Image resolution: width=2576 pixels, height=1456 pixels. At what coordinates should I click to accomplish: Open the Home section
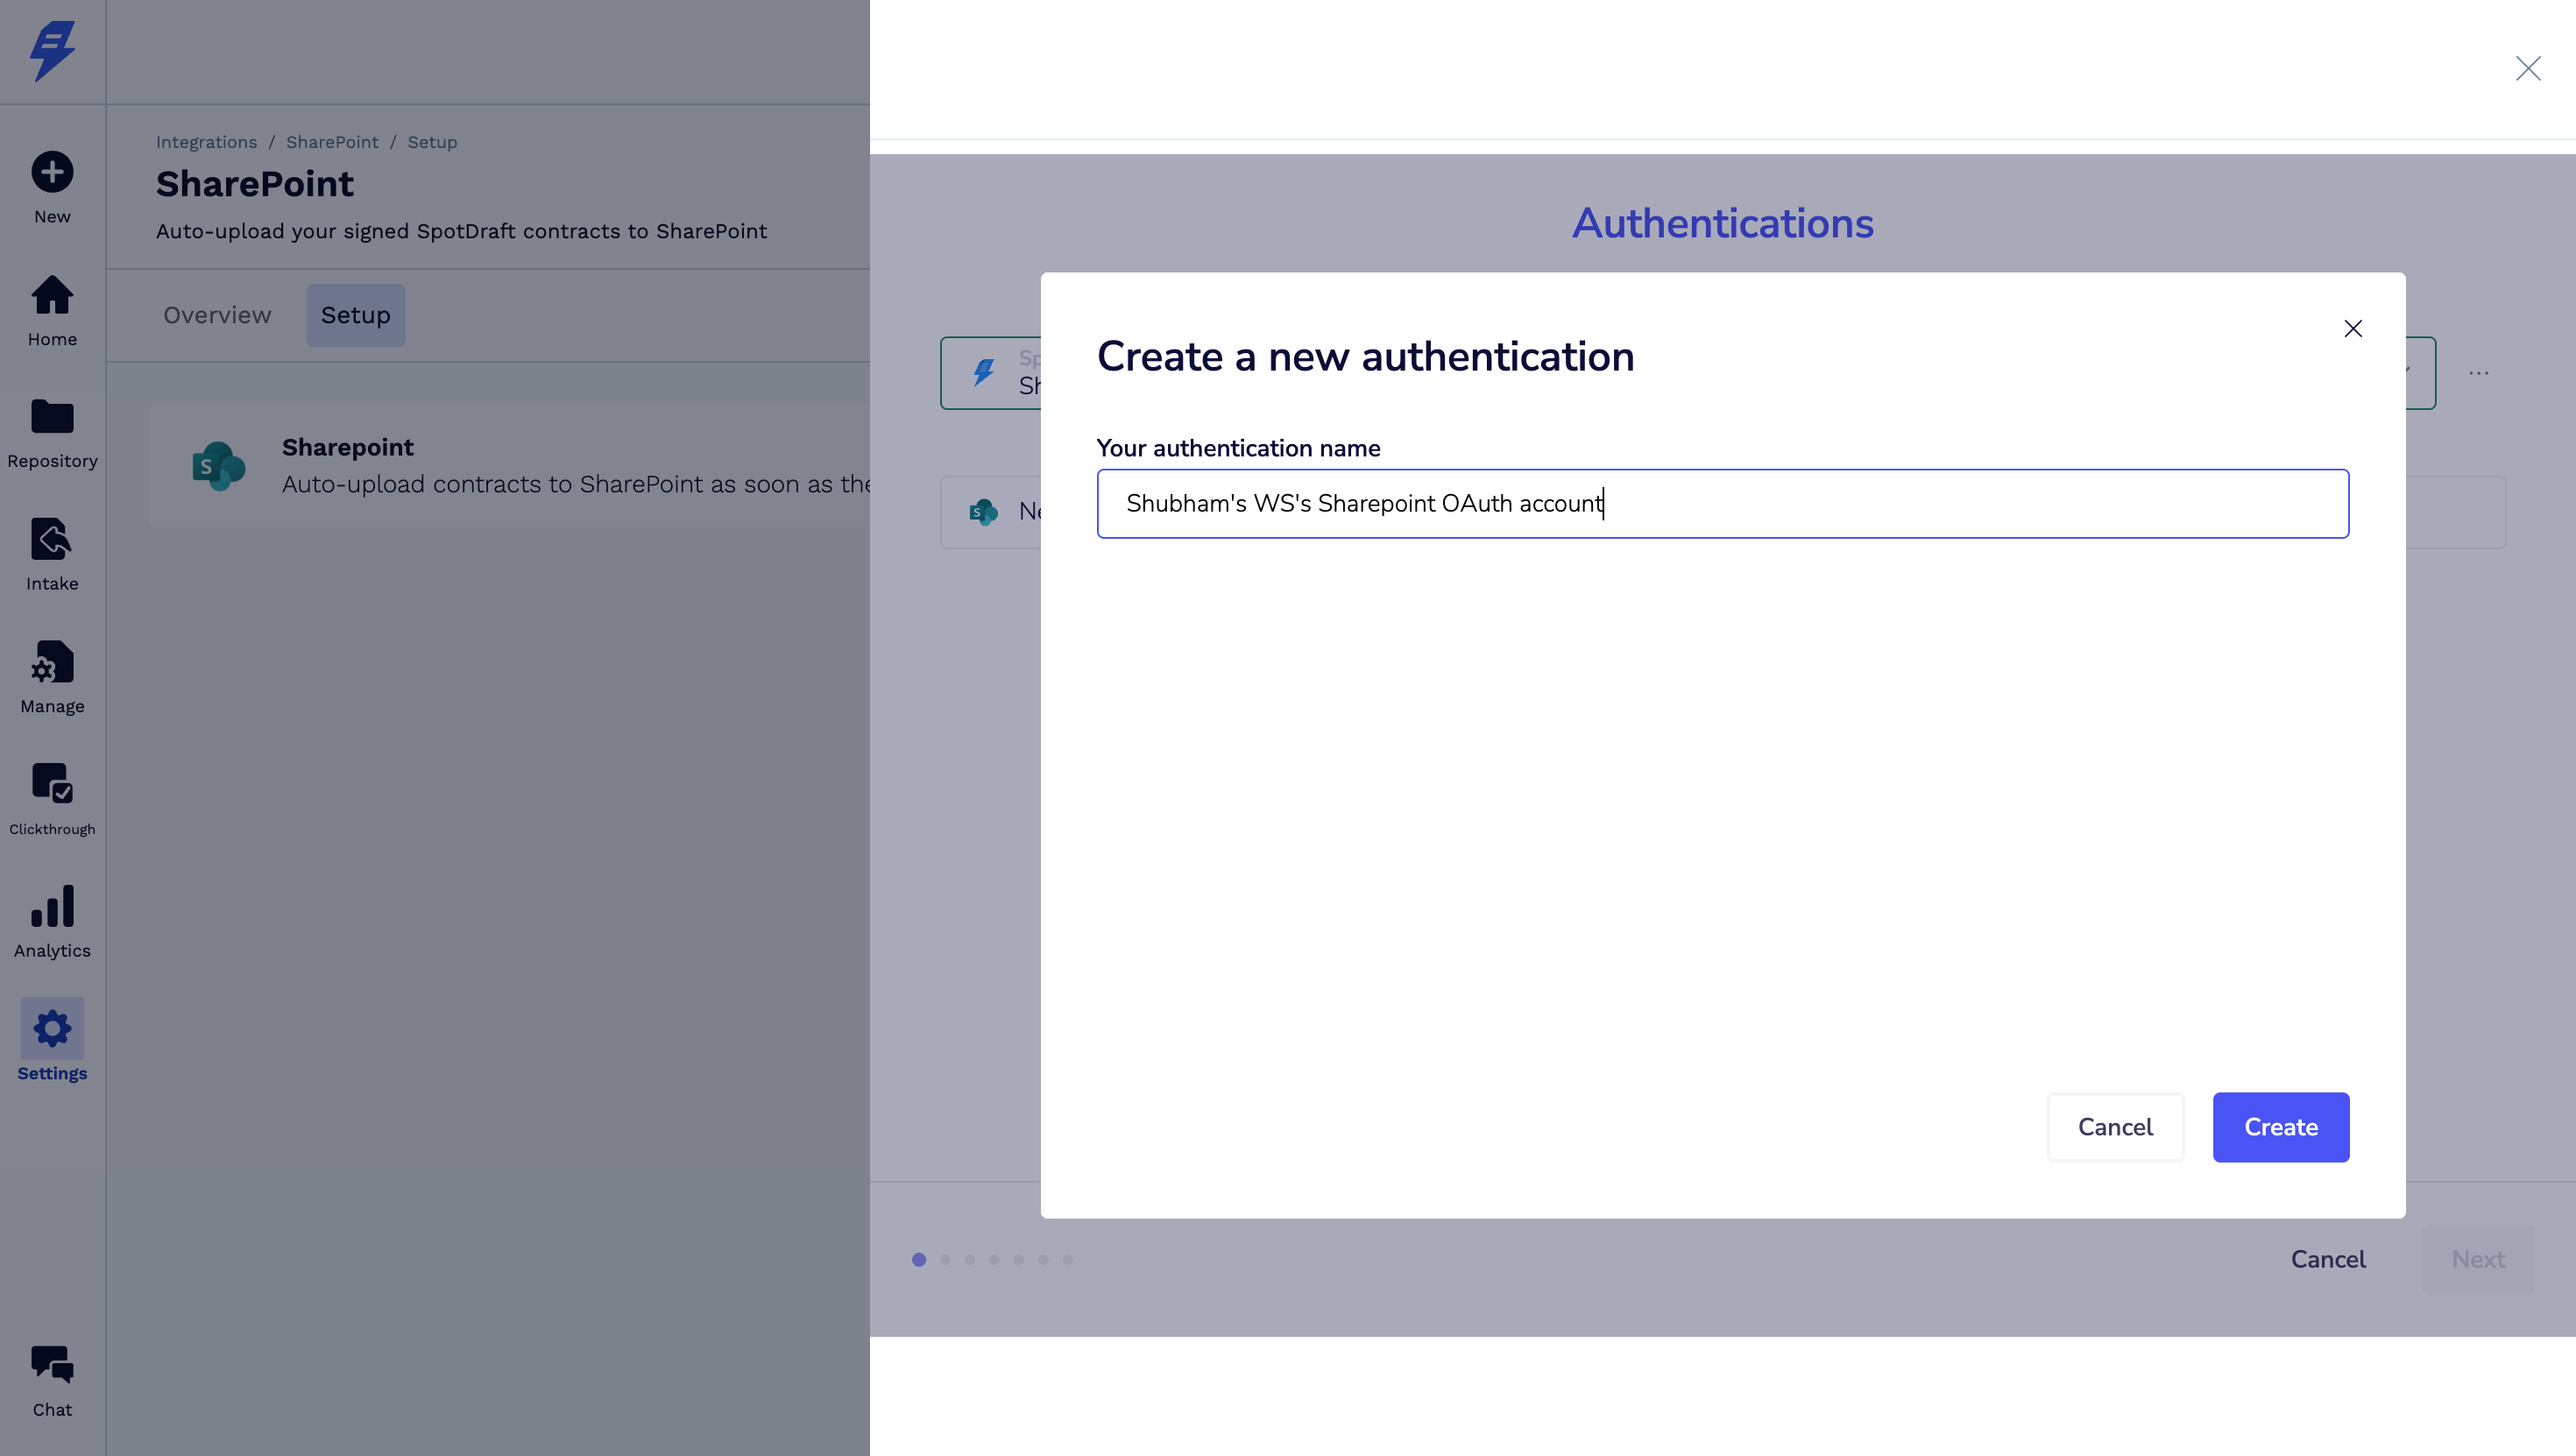(52, 296)
